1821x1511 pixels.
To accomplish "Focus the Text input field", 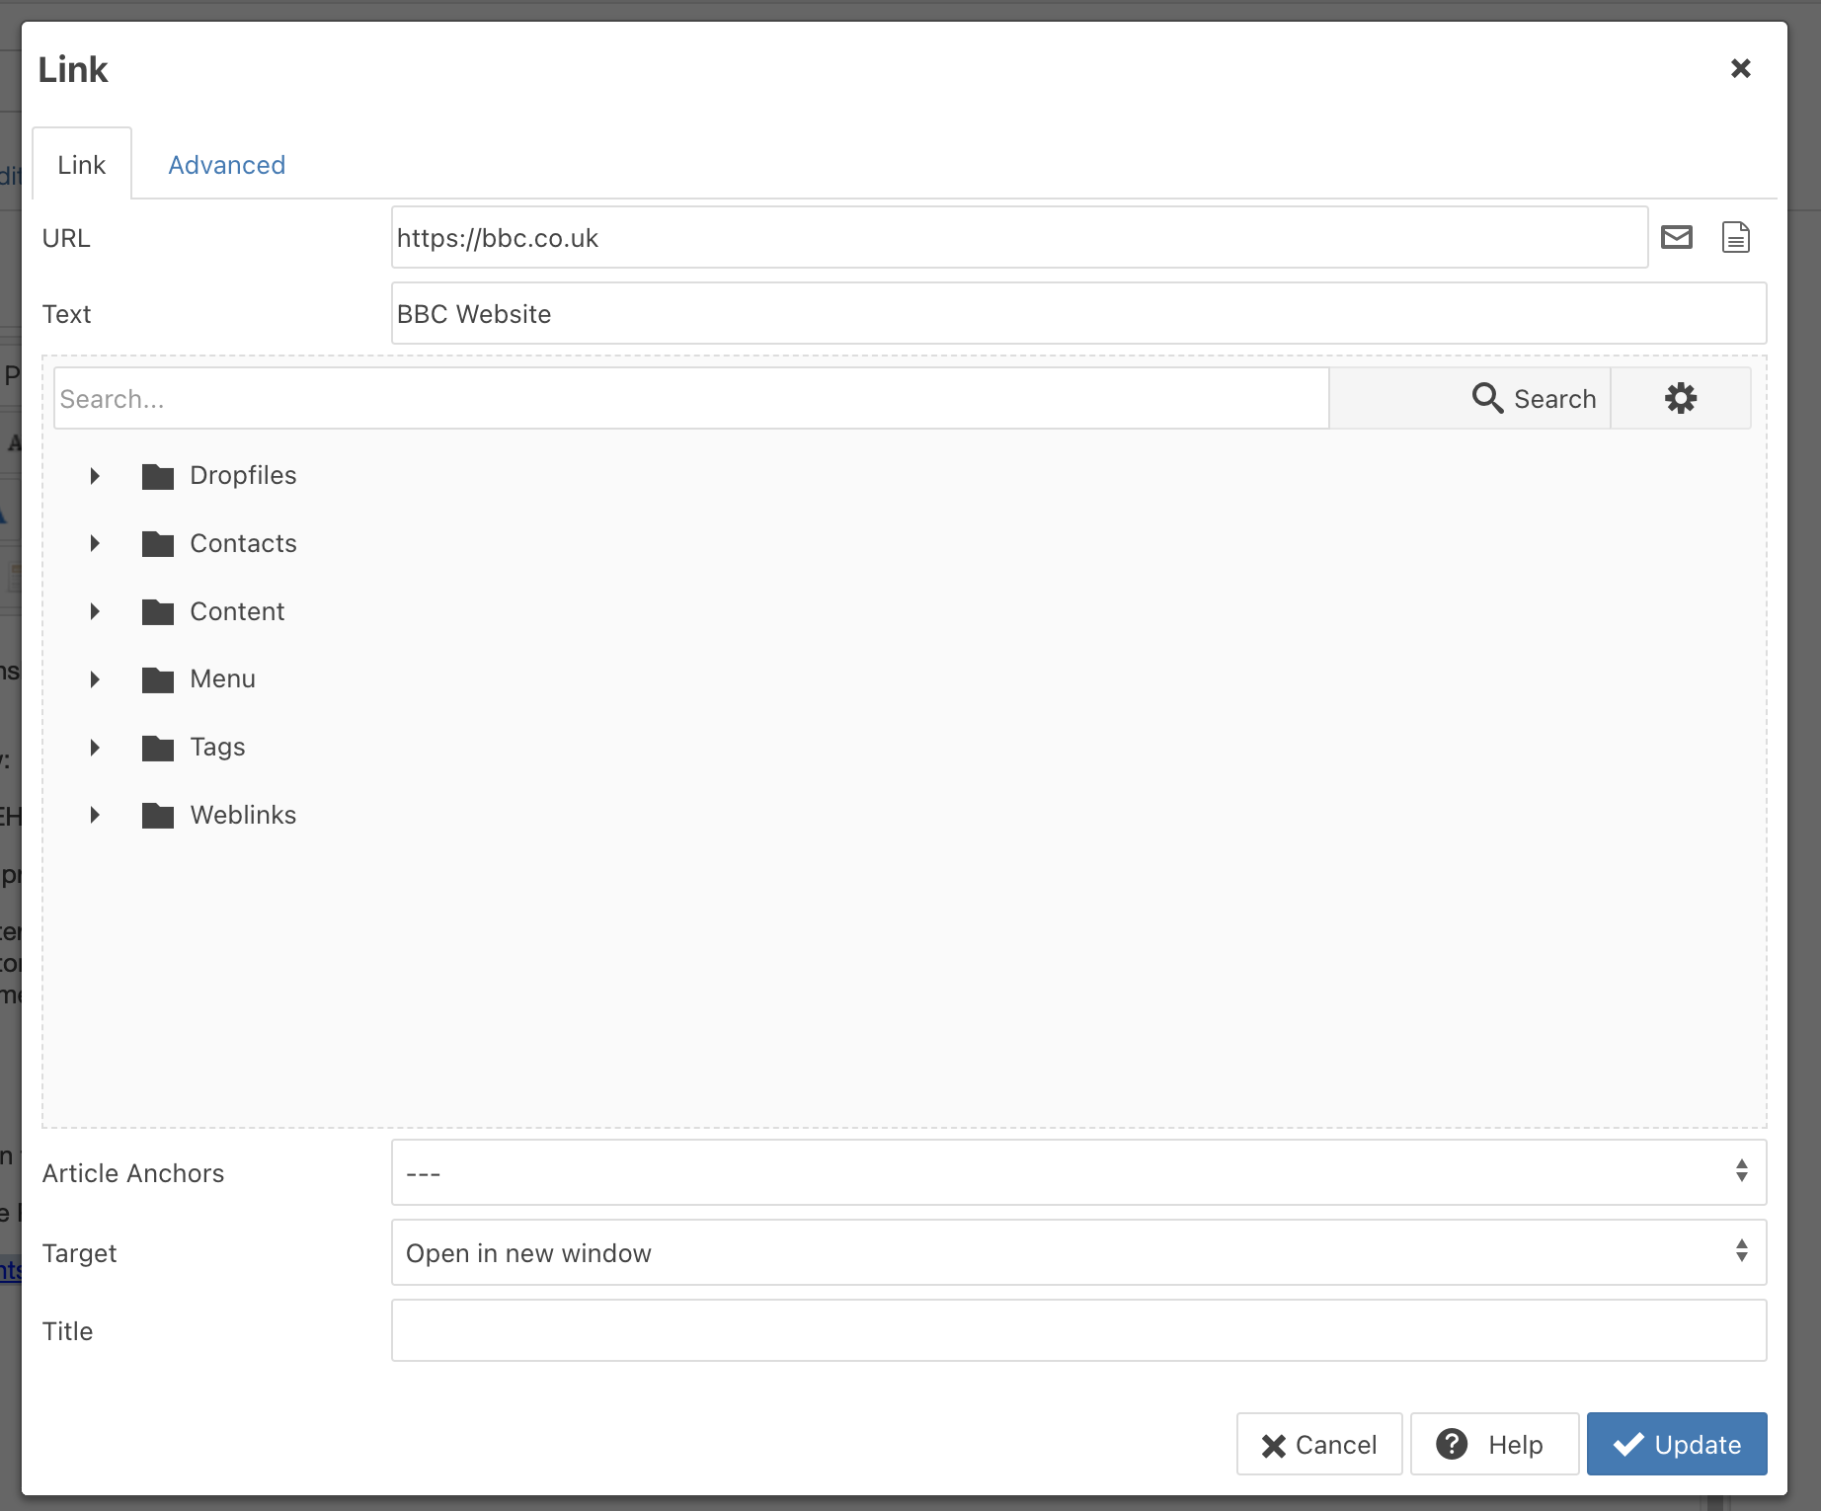I will coord(1078,313).
